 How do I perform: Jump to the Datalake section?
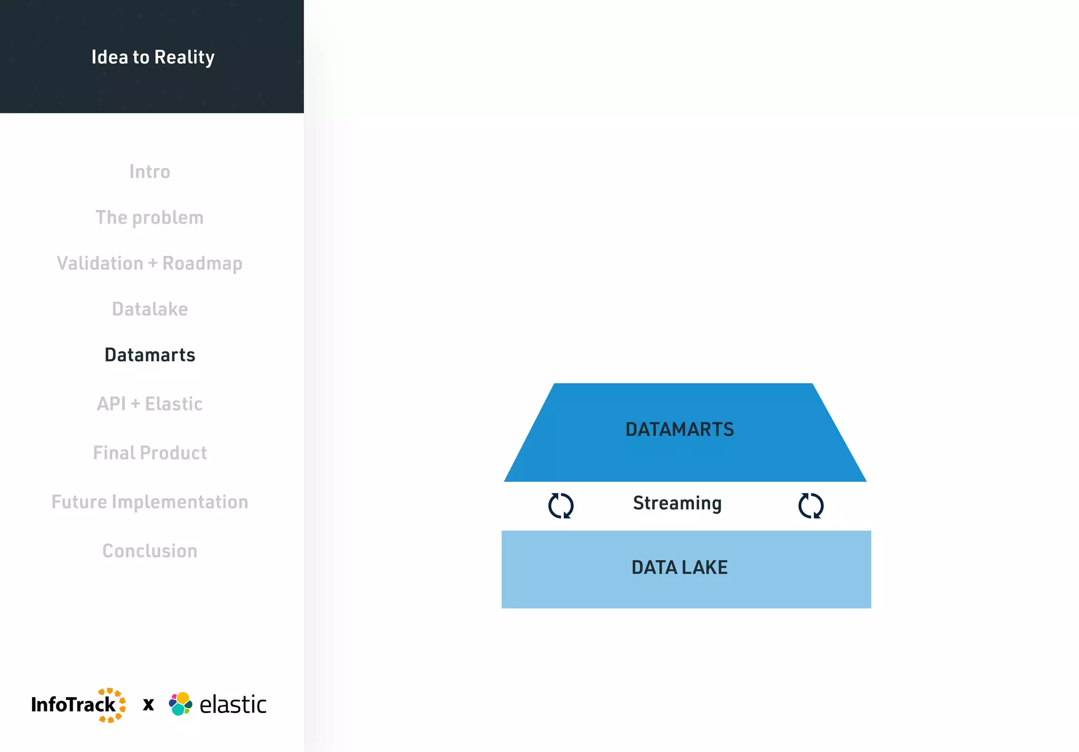(150, 309)
